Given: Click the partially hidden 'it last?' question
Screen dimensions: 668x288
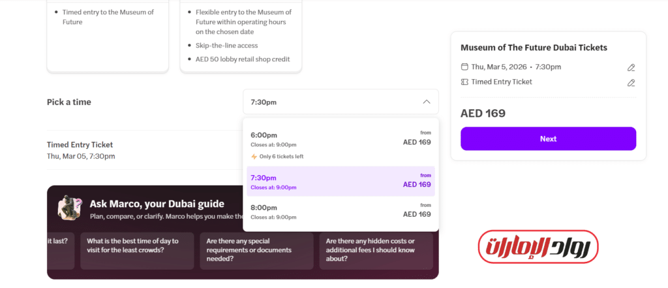Looking at the screenshot, I should (x=61, y=241).
